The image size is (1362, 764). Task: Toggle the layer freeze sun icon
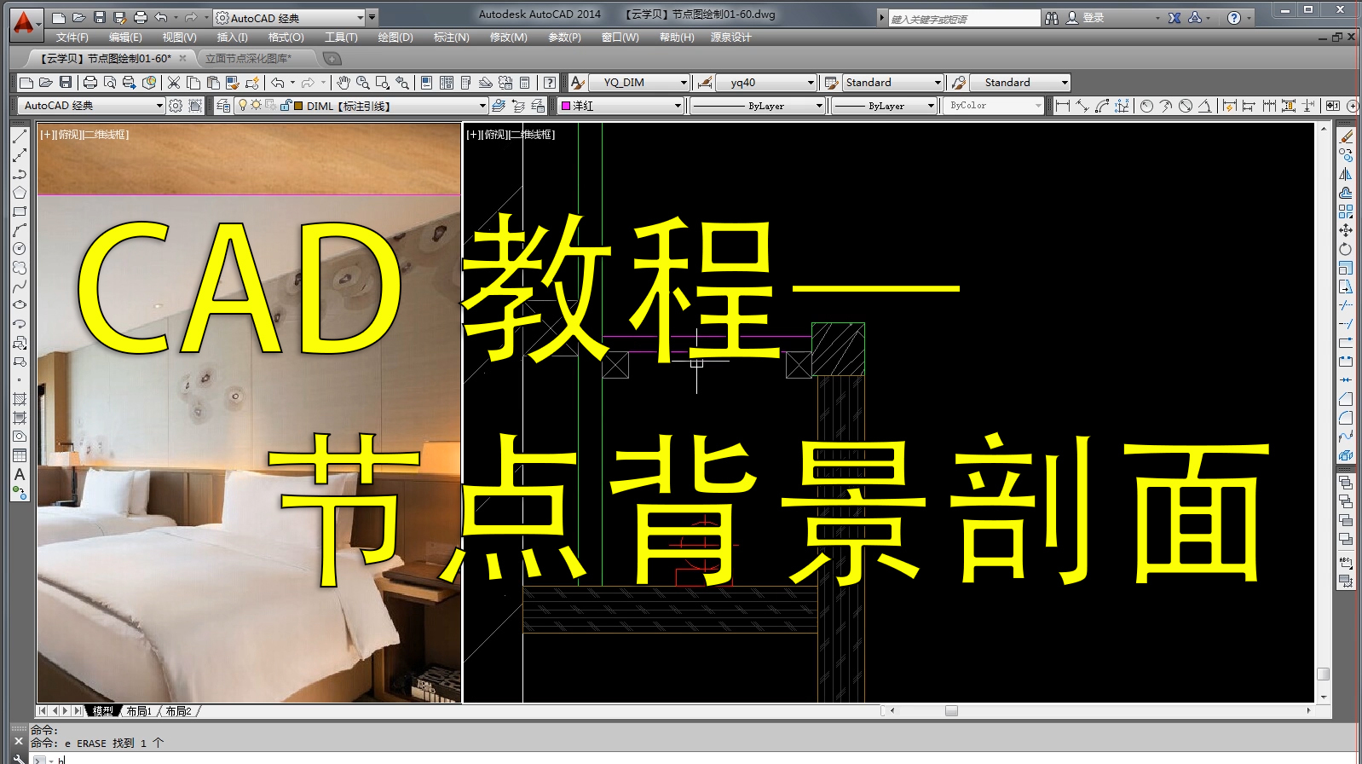(x=256, y=105)
